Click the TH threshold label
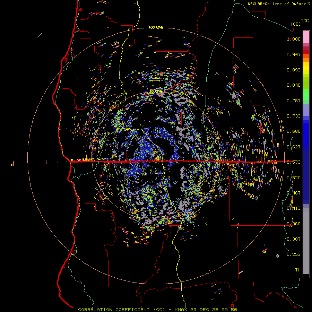 click(x=298, y=270)
